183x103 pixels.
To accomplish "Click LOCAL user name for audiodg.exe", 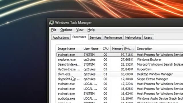I will point(90,98).
